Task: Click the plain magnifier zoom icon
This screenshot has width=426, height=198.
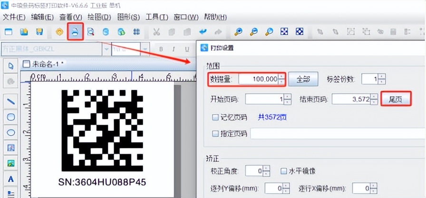Action: click(x=269, y=32)
